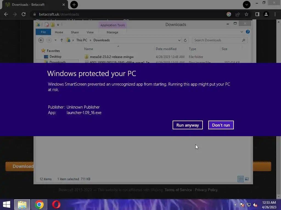Click the quick access New folder icon
Image resolution: width=281 pixels, height=210 pixels.
(53, 25)
